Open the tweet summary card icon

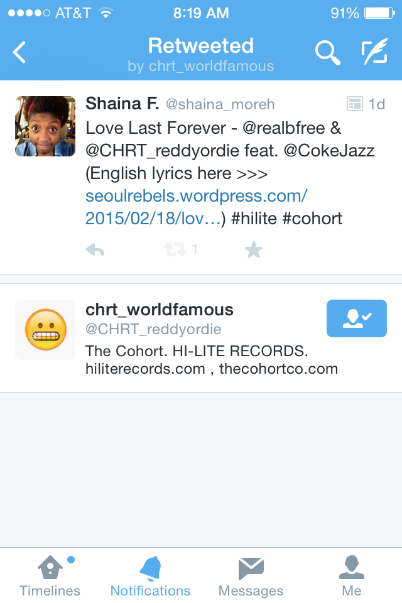354,104
